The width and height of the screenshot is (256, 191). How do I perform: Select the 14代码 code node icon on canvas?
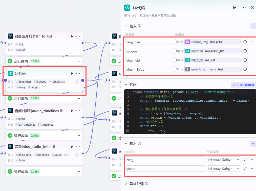click(11, 73)
